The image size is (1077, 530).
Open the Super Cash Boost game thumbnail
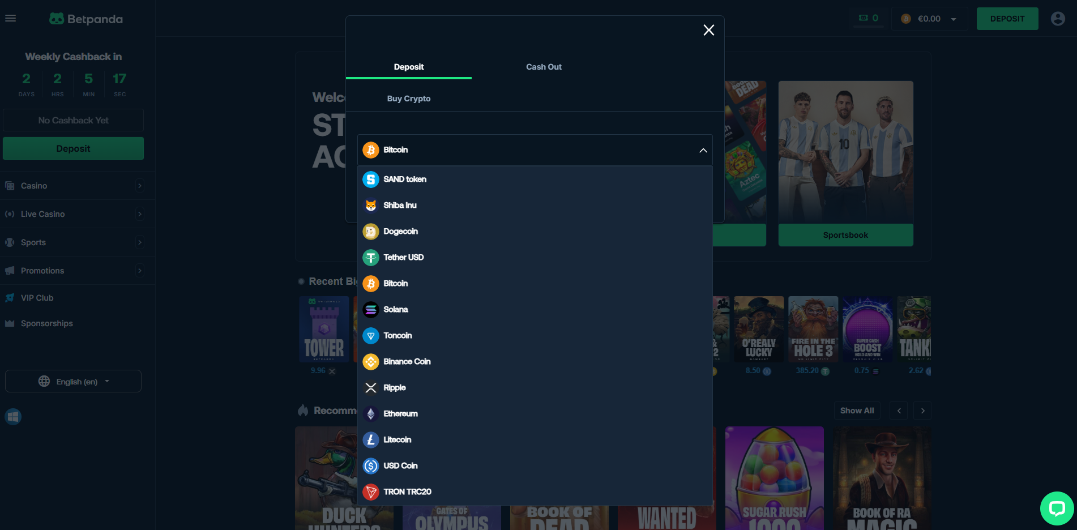[867, 329]
